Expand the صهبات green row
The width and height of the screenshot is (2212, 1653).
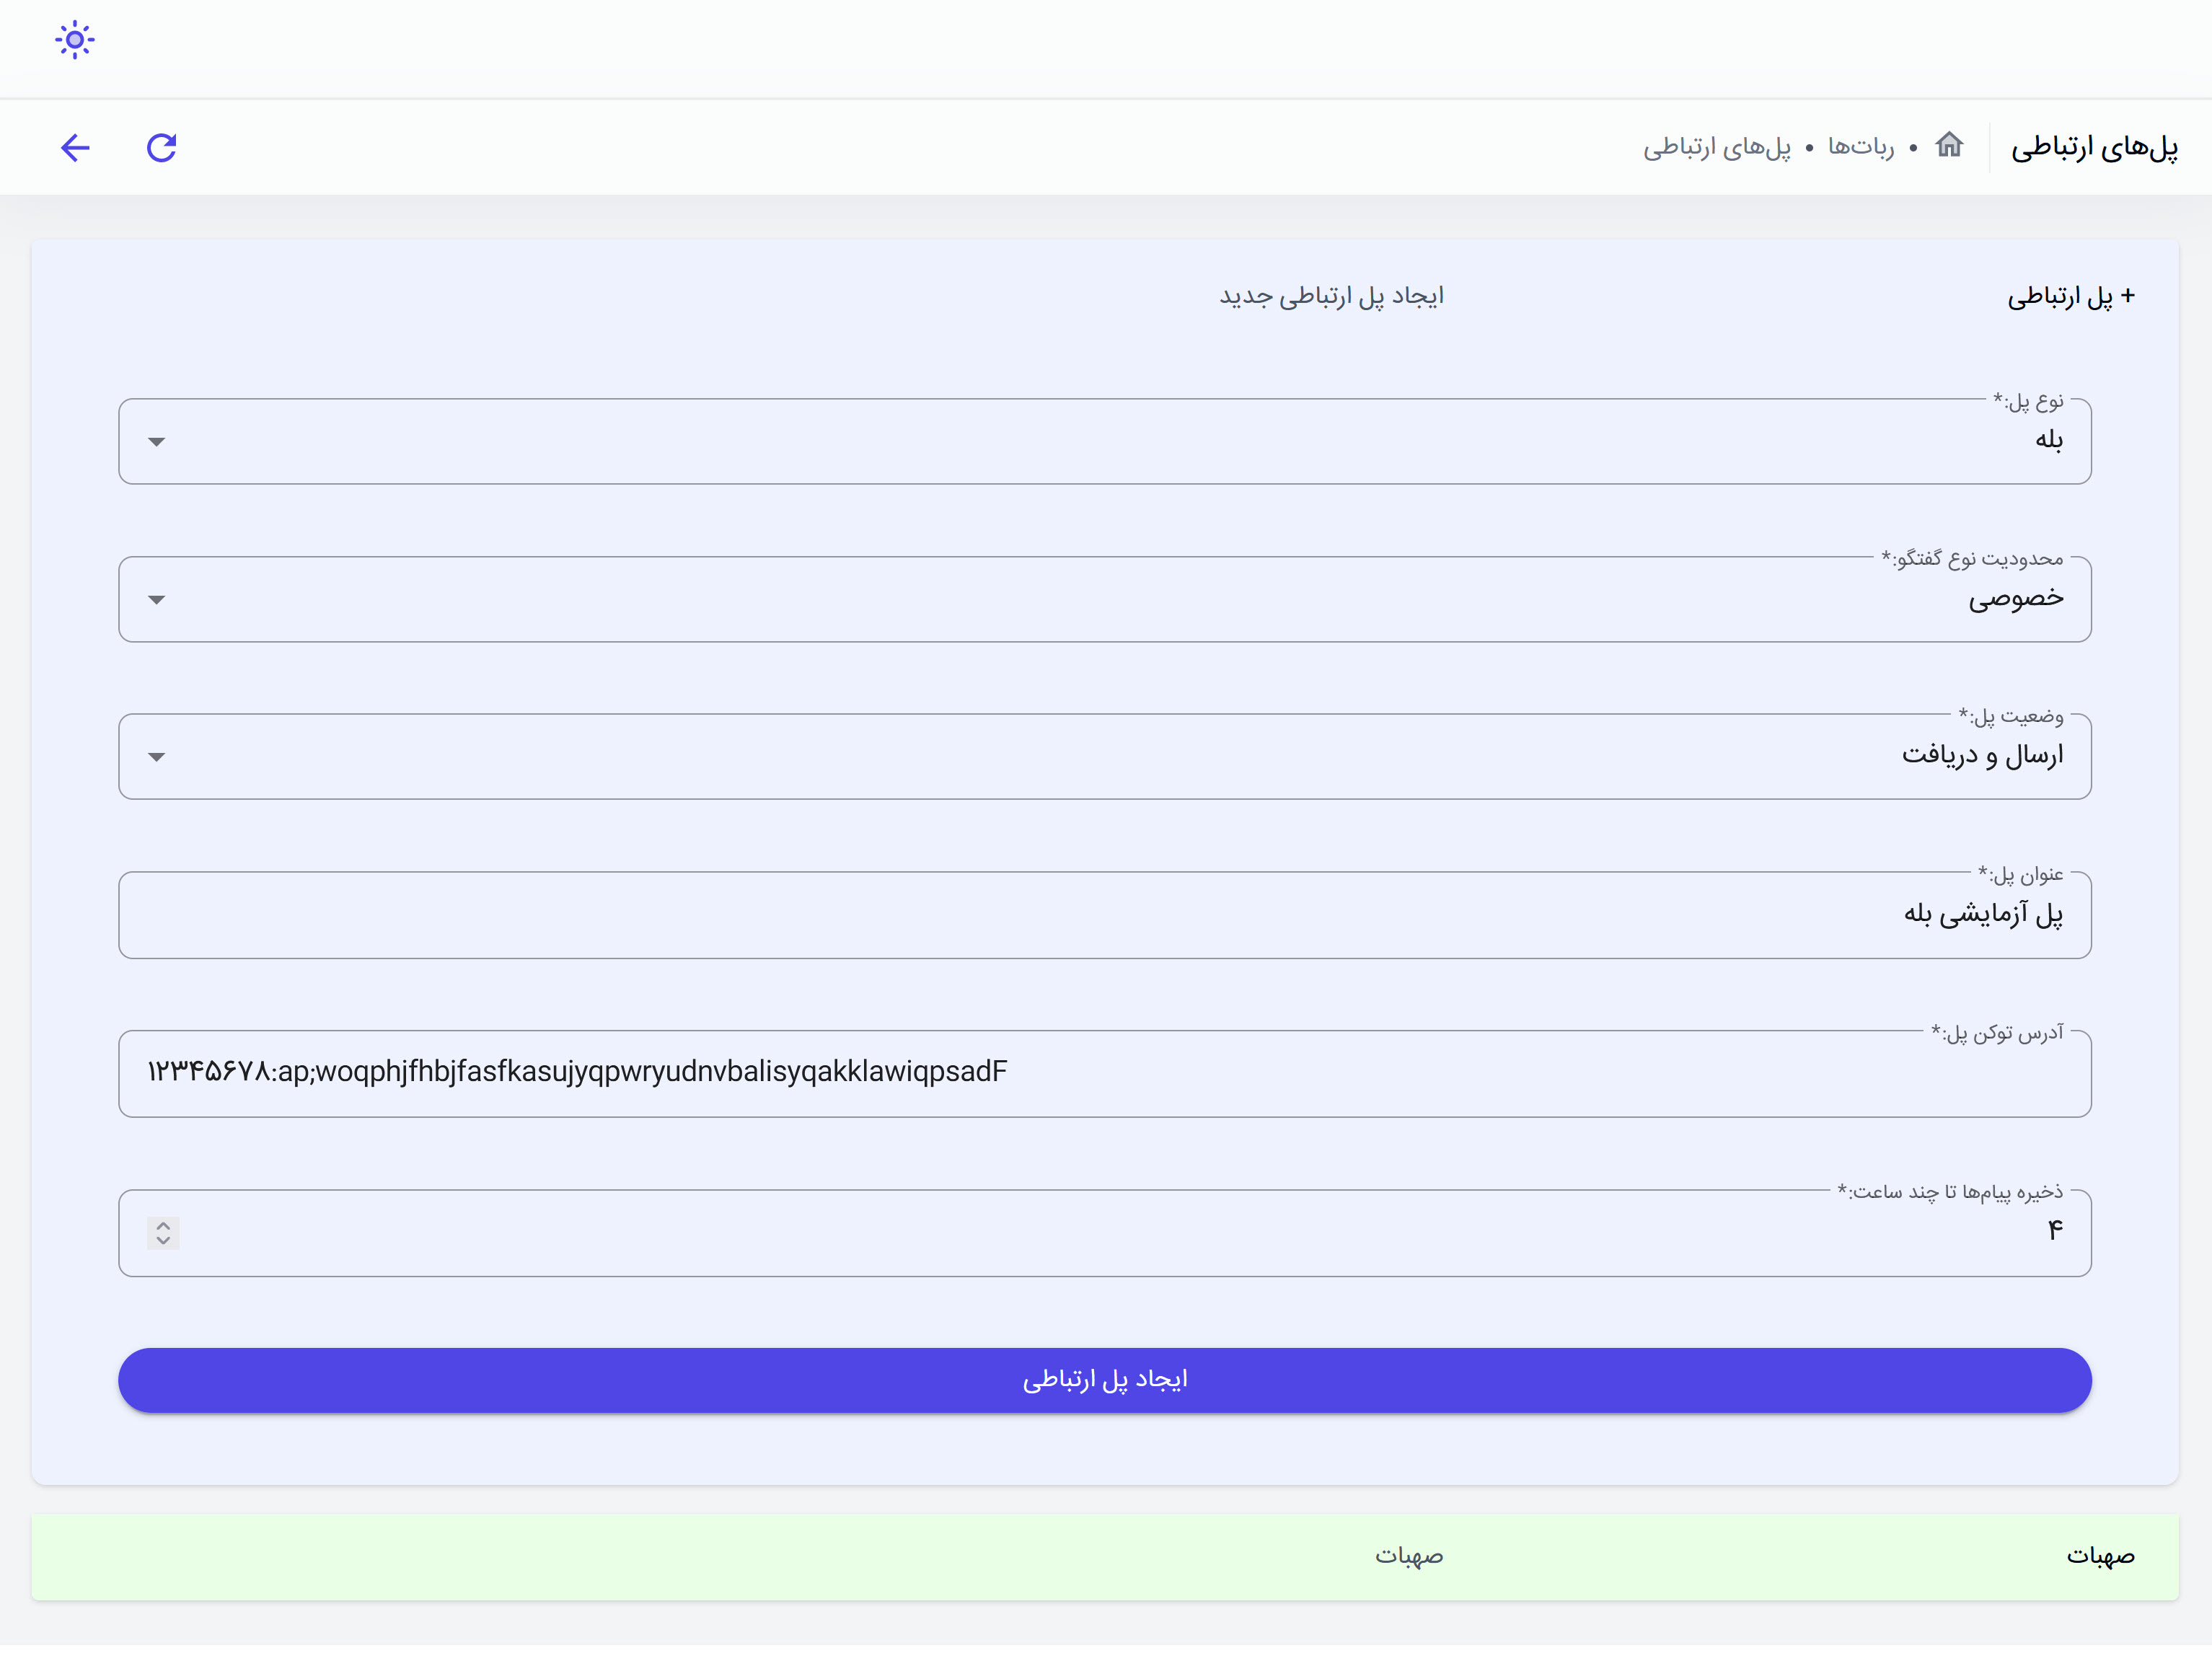[1104, 1556]
